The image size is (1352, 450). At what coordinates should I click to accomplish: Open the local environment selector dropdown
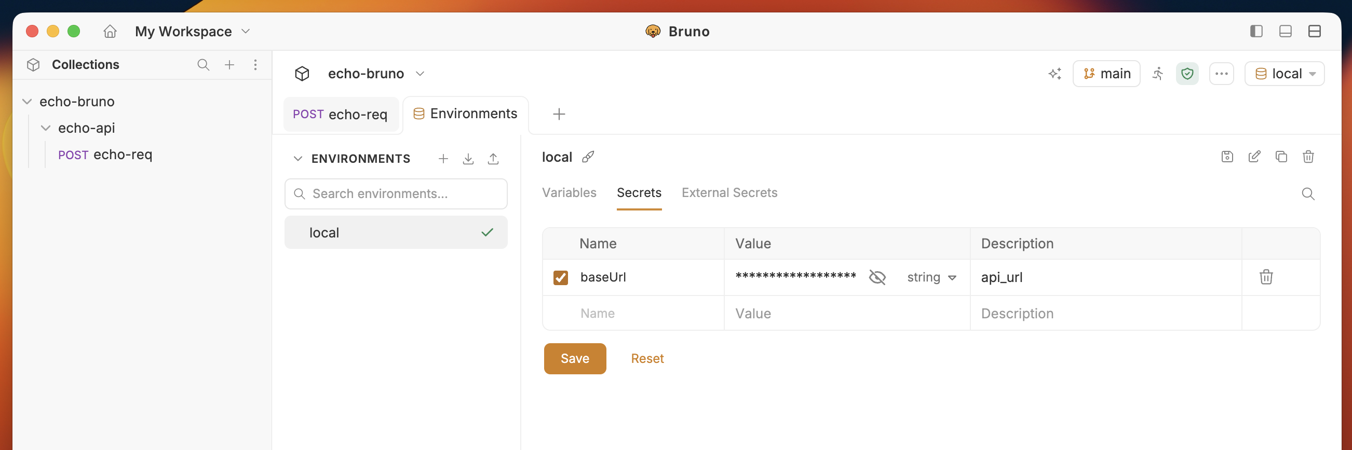pos(1285,74)
